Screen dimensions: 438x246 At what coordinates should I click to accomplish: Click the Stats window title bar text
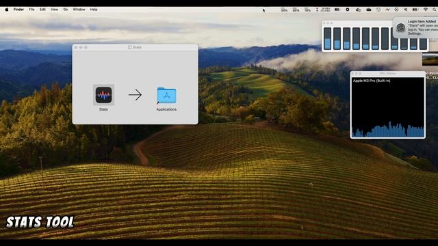[137, 47]
